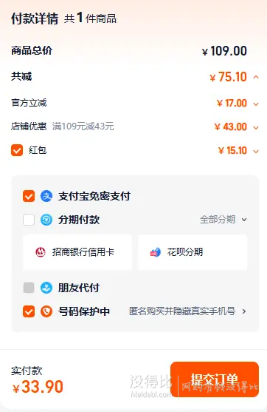Choose 招商银行信用卡 installment option
Image resolution: width=267 pixels, height=412 pixels.
coord(77,252)
